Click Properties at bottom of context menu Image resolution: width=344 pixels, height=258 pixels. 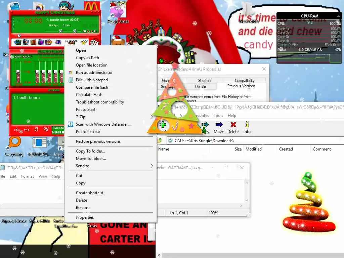pyautogui.click(x=110, y=217)
